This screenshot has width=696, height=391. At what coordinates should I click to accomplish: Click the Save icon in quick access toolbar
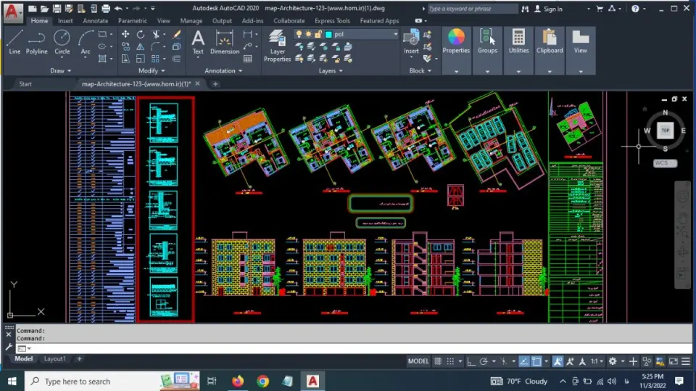(x=57, y=9)
